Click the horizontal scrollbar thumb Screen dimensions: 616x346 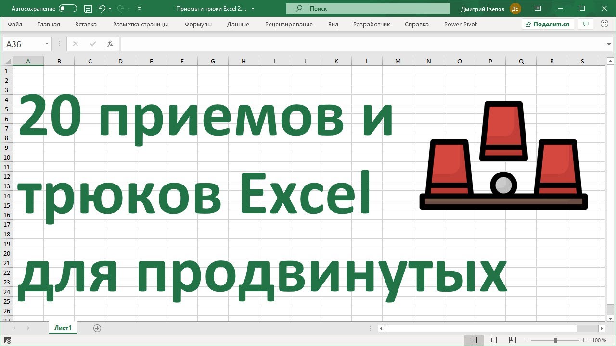[481, 328]
